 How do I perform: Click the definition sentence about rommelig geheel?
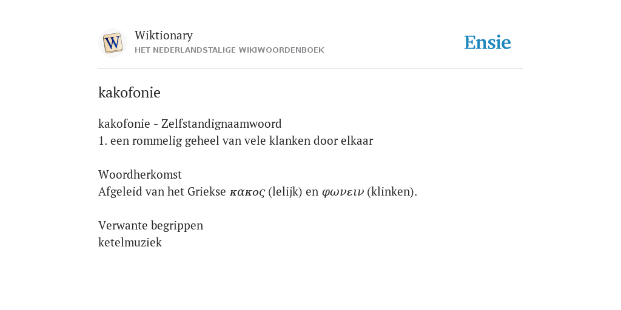click(x=236, y=140)
